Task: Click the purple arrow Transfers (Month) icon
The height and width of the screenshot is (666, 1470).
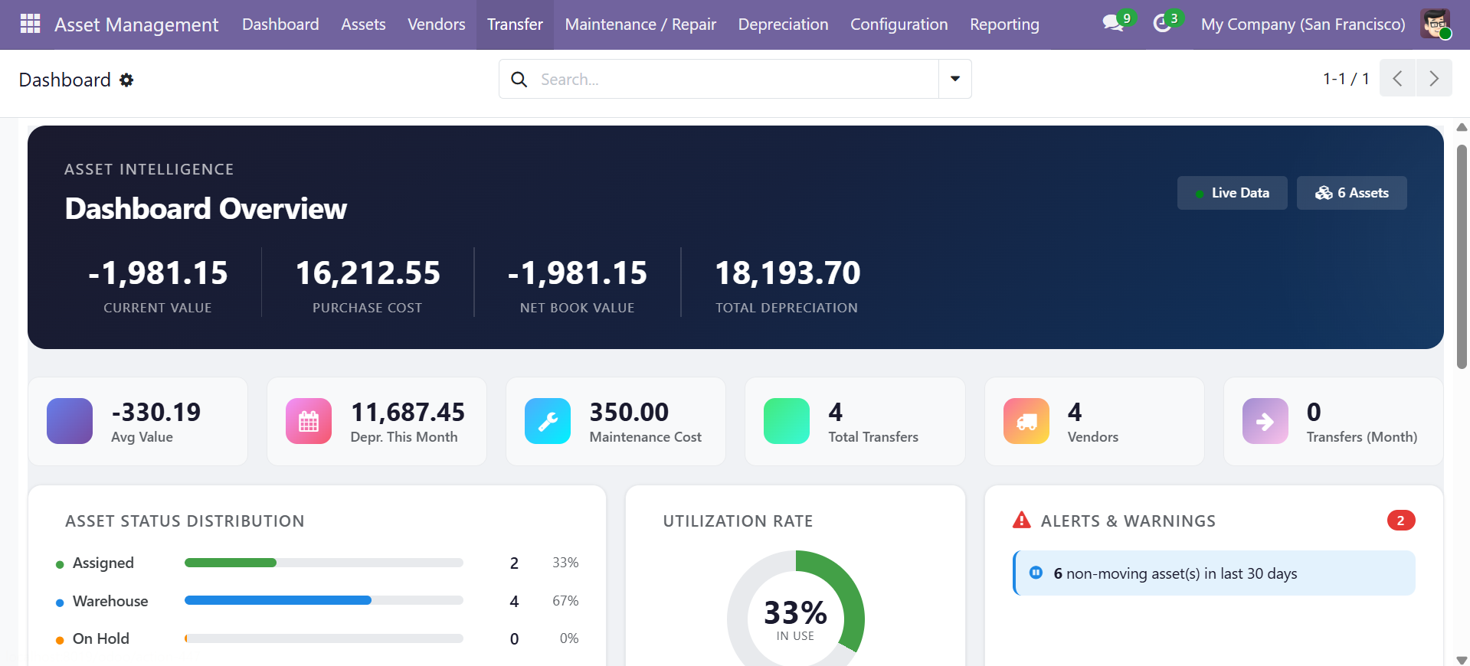Action: pos(1265,421)
